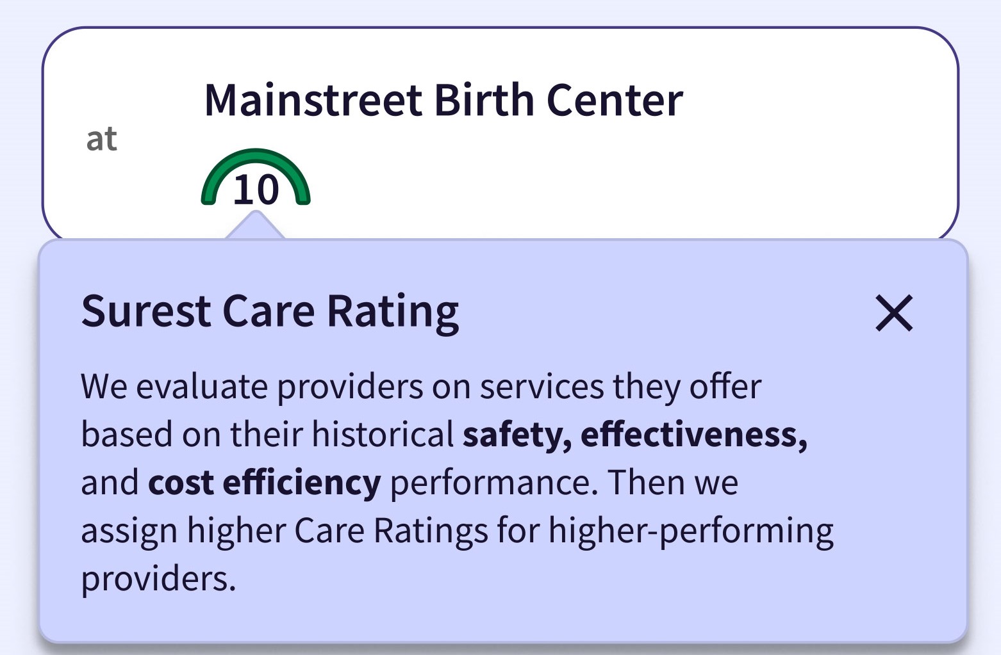The width and height of the screenshot is (1001, 655).
Task: Click "services they offer" phrase
Action: pyautogui.click(x=620, y=387)
